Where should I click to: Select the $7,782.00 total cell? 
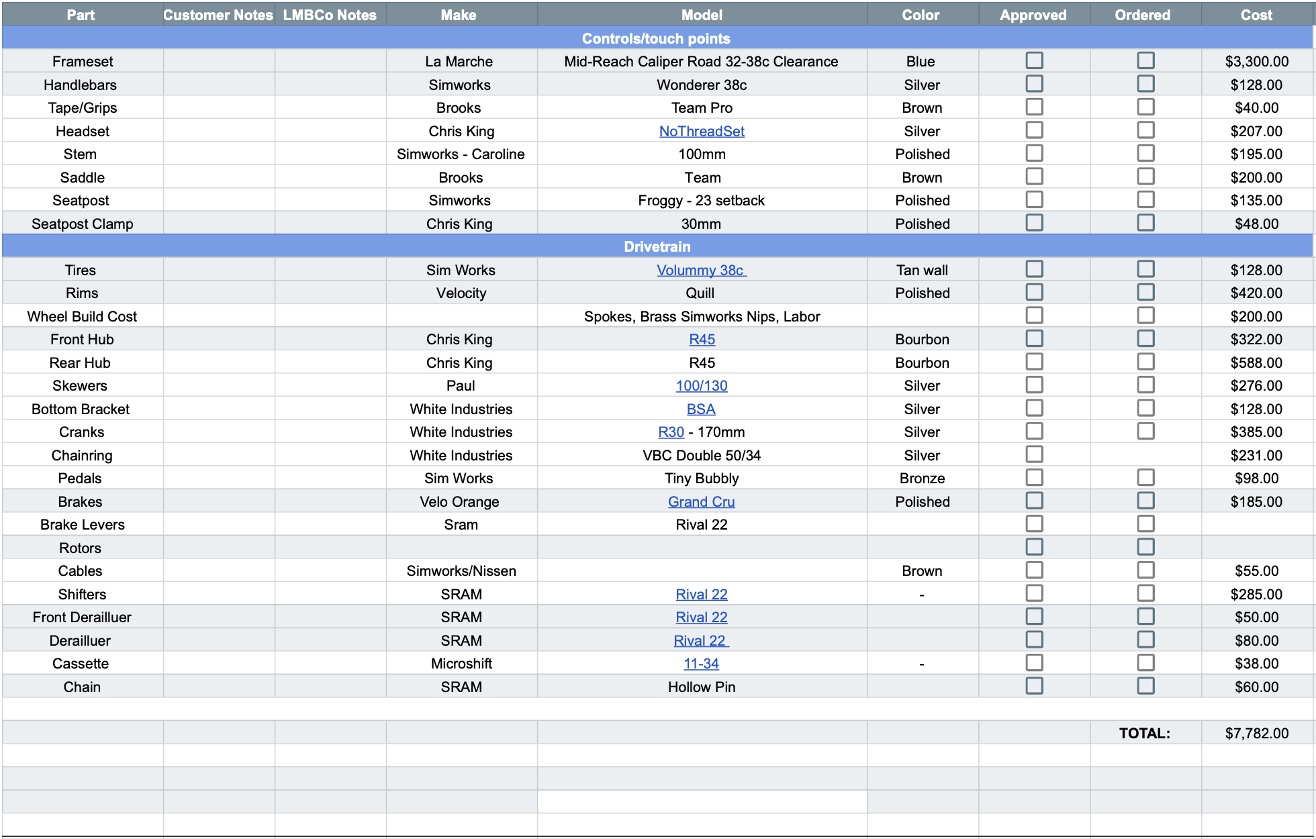[x=1257, y=733]
